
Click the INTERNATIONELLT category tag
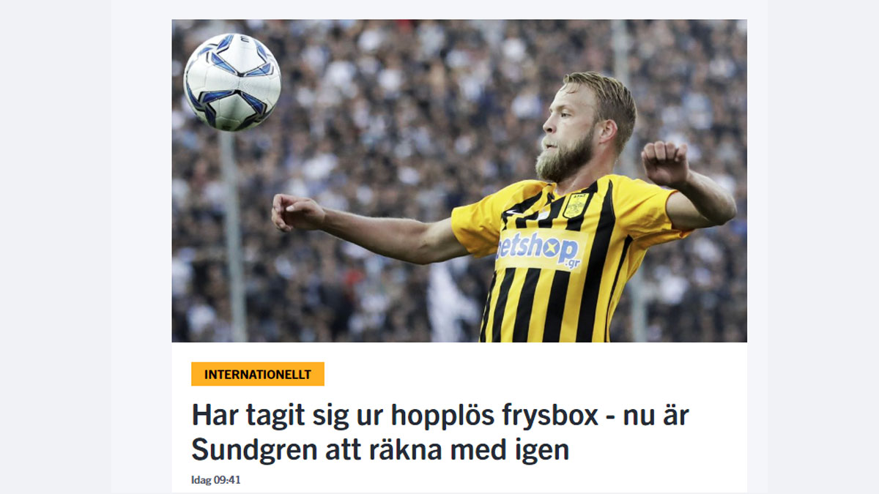coord(257,374)
